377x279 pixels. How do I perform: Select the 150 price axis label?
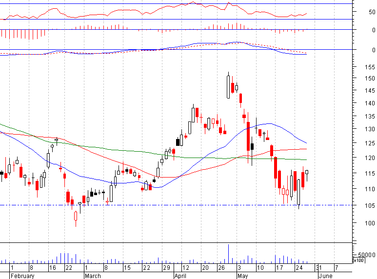coord(370,79)
